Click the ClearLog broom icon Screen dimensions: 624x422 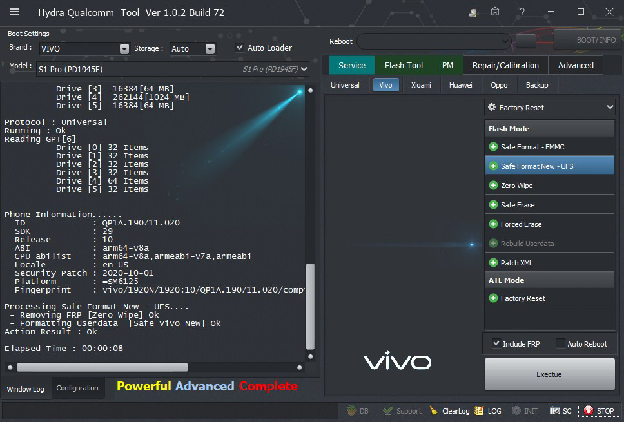(434, 410)
